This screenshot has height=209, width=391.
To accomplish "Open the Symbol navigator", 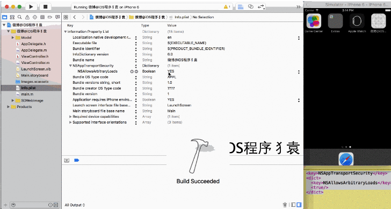I will 12,17.
